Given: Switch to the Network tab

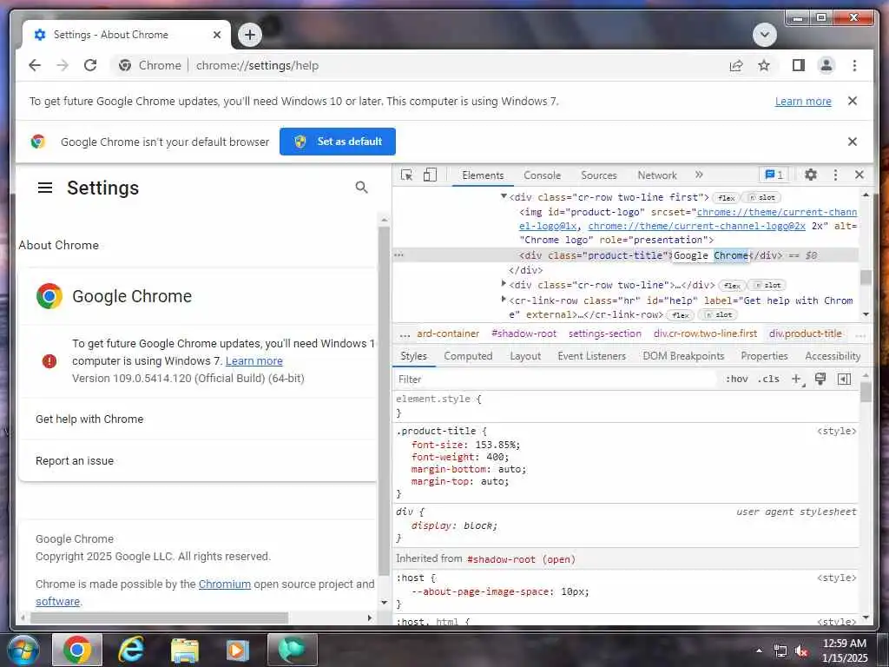Looking at the screenshot, I should pyautogui.click(x=657, y=175).
